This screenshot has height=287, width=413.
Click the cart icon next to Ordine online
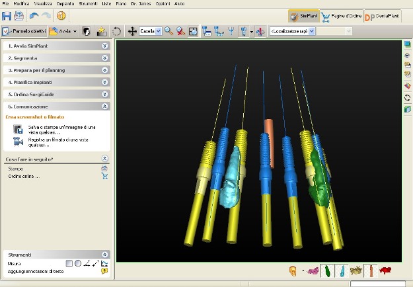(x=104, y=176)
